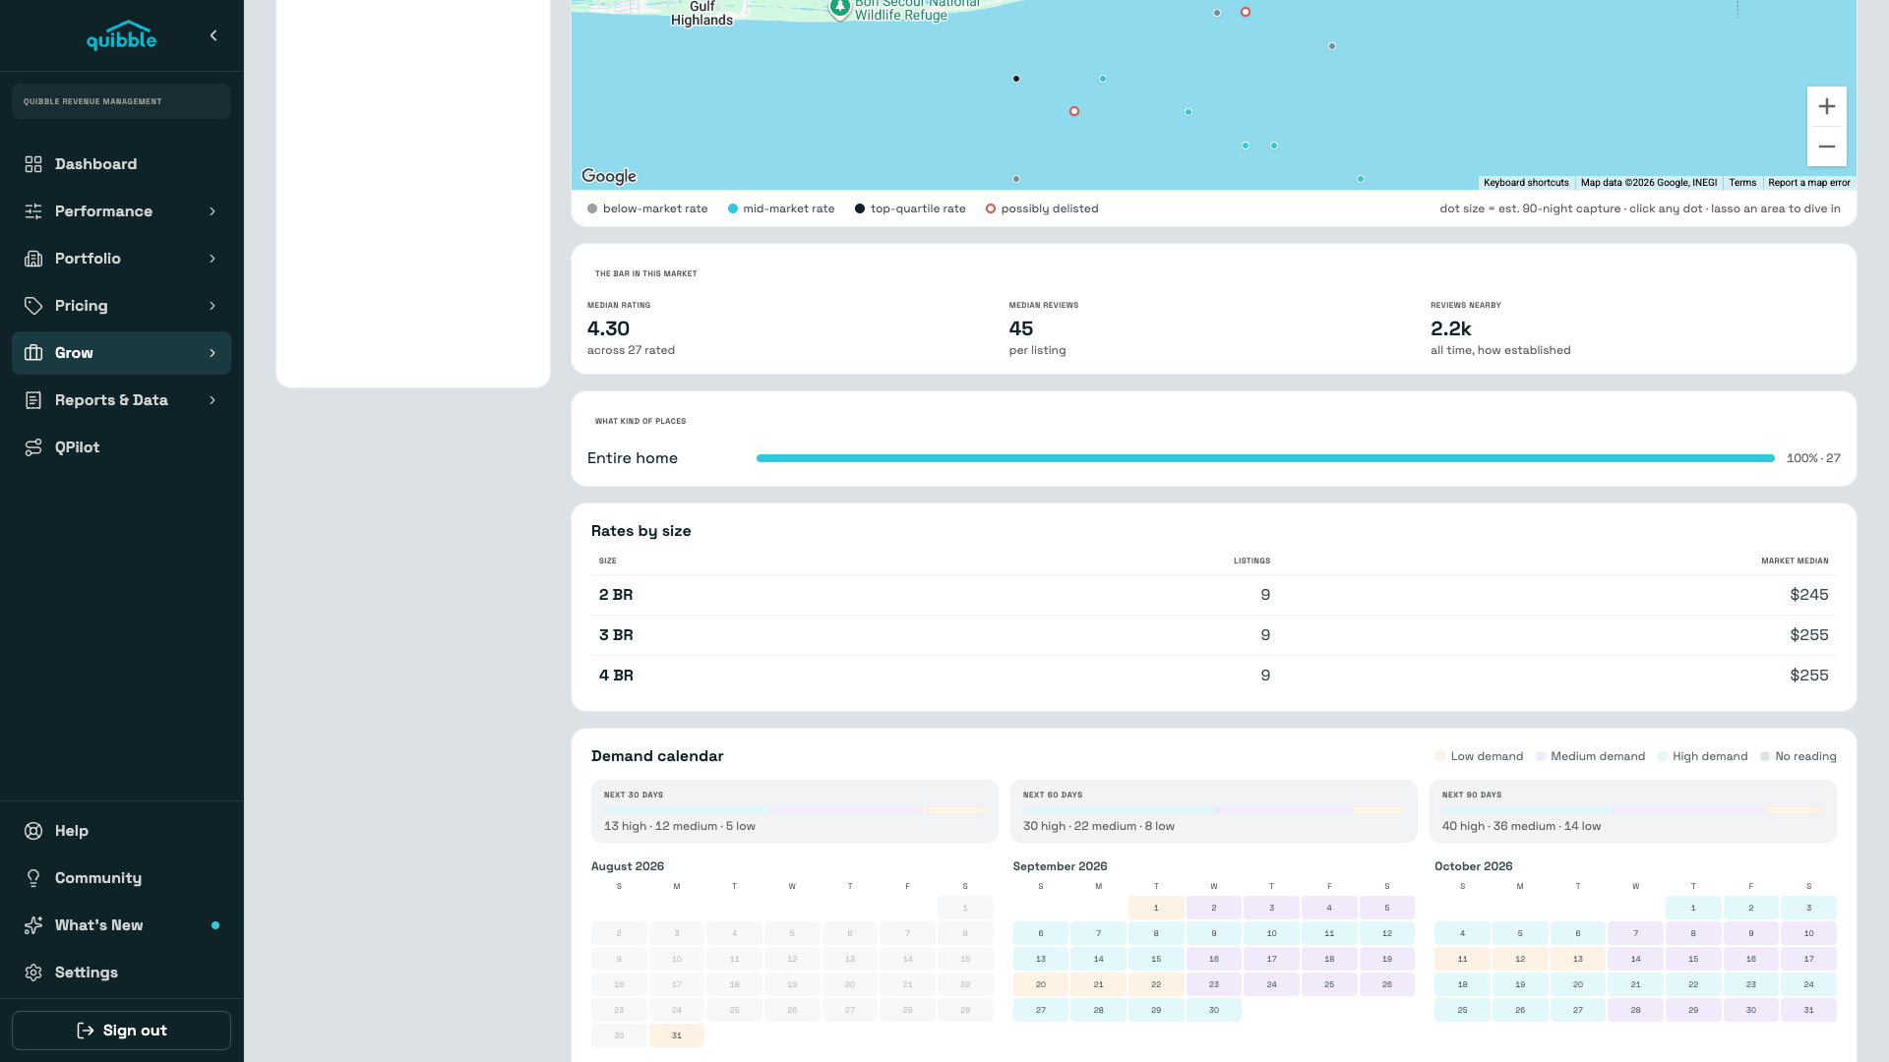Click the Sign out button
This screenshot has height=1062, width=1889.
click(121, 1031)
